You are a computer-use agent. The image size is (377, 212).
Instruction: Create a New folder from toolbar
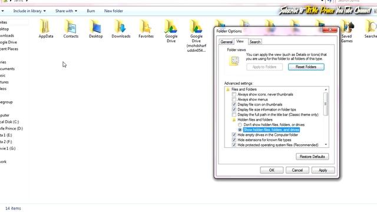[114, 11]
